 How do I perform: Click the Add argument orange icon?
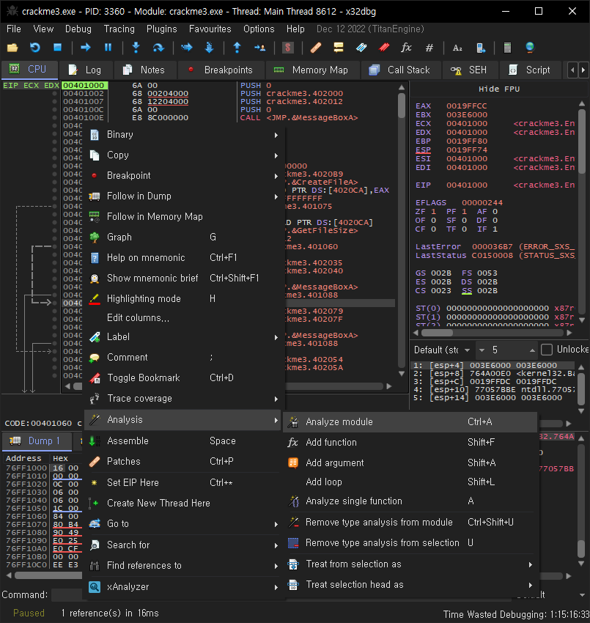(x=293, y=463)
